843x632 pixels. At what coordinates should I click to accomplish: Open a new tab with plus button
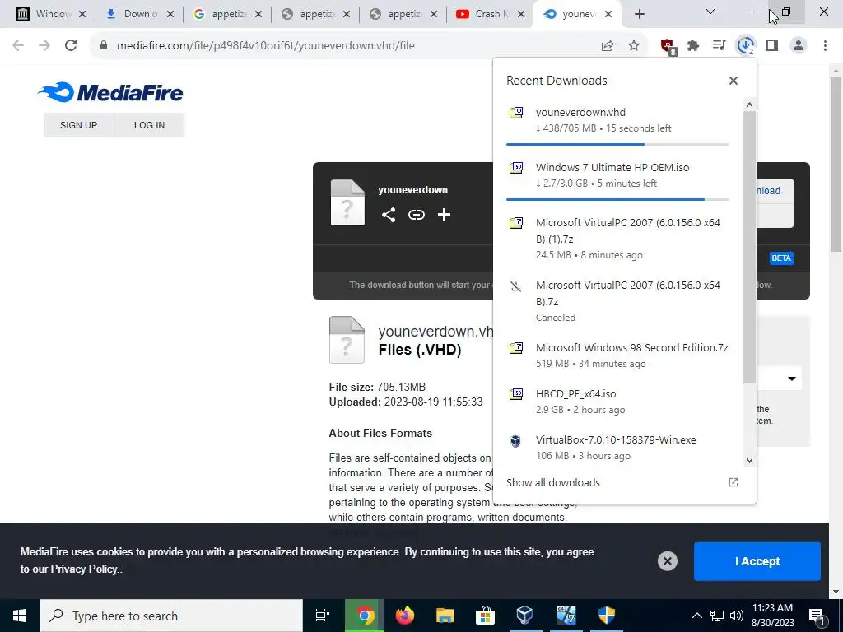pyautogui.click(x=639, y=14)
